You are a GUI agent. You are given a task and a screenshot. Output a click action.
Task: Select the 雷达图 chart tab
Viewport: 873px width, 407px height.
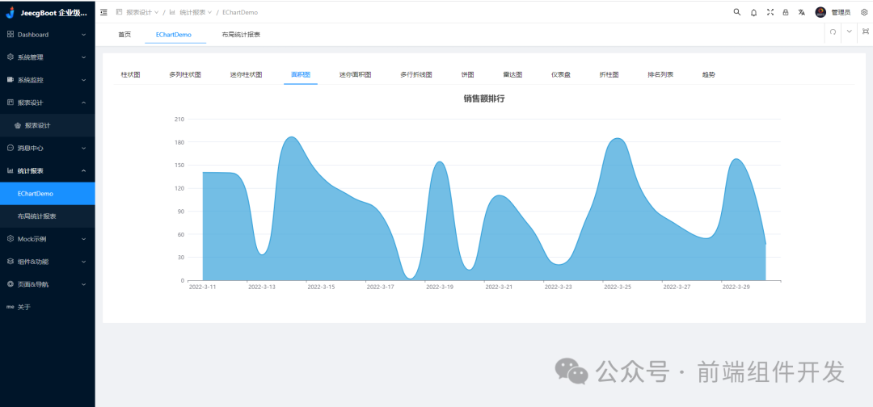[x=512, y=74]
